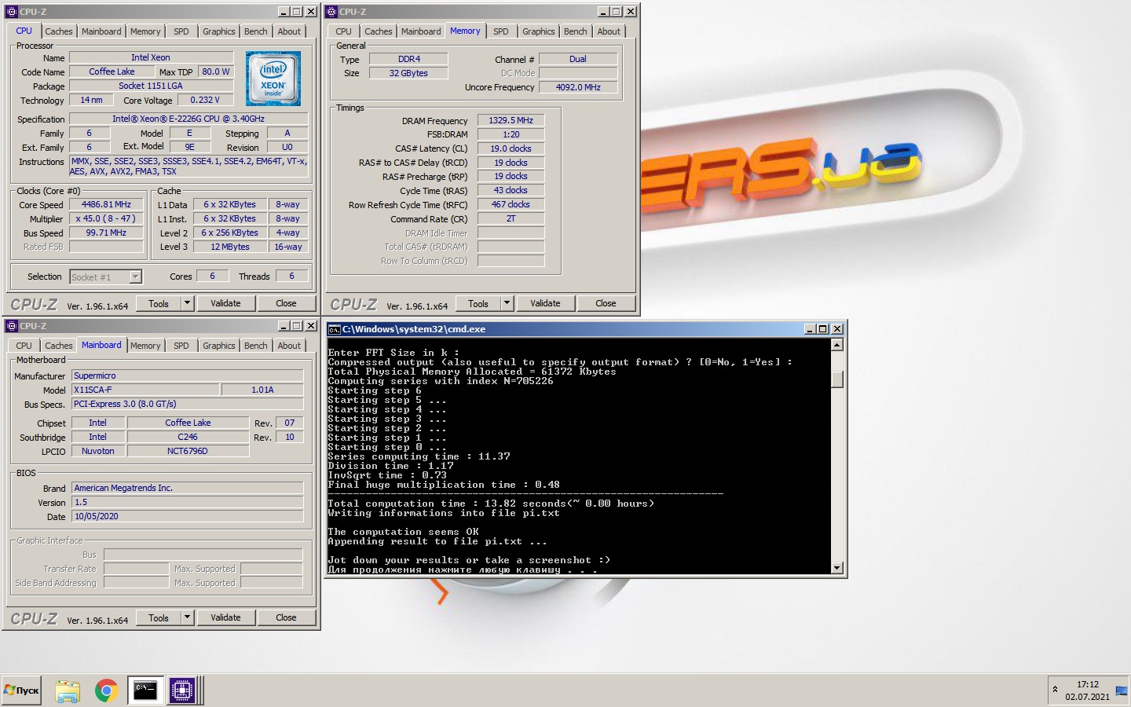The width and height of the screenshot is (1131, 707).
Task: Open the Windows Explorer taskbar icon
Action: pos(68,691)
